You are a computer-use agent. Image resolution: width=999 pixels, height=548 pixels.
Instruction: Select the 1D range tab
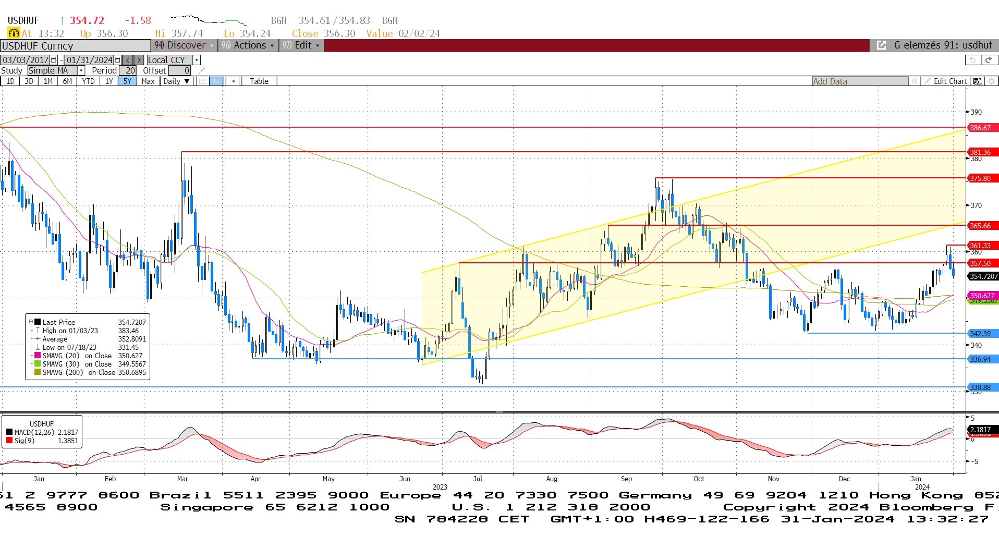(10, 81)
